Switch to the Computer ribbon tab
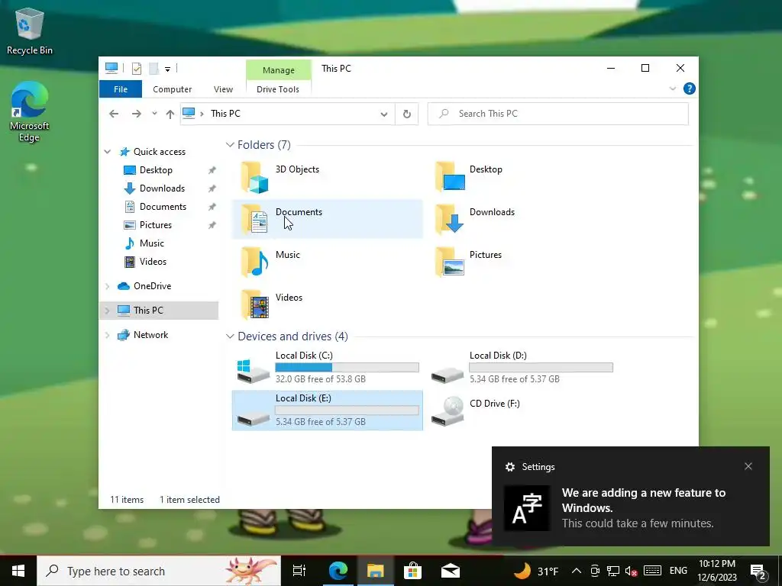 pos(172,89)
